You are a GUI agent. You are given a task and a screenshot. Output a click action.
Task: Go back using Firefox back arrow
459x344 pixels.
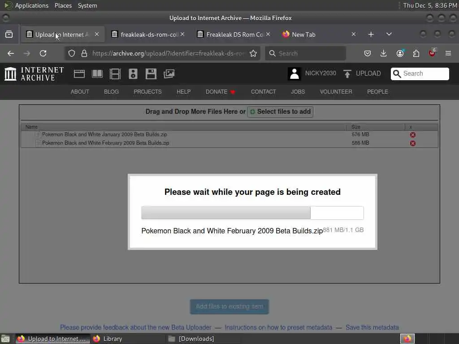coord(11,54)
